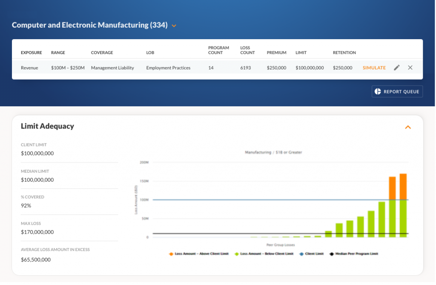Click the pencil edit icon in the Revenue row
436x285 pixels.
click(x=397, y=68)
